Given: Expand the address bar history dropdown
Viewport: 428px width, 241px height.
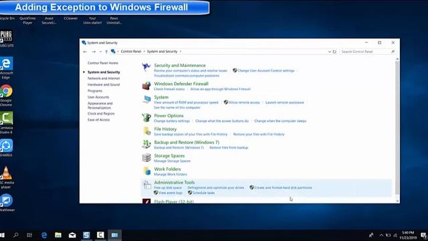Looking at the screenshot, I should (x=330, y=52).
